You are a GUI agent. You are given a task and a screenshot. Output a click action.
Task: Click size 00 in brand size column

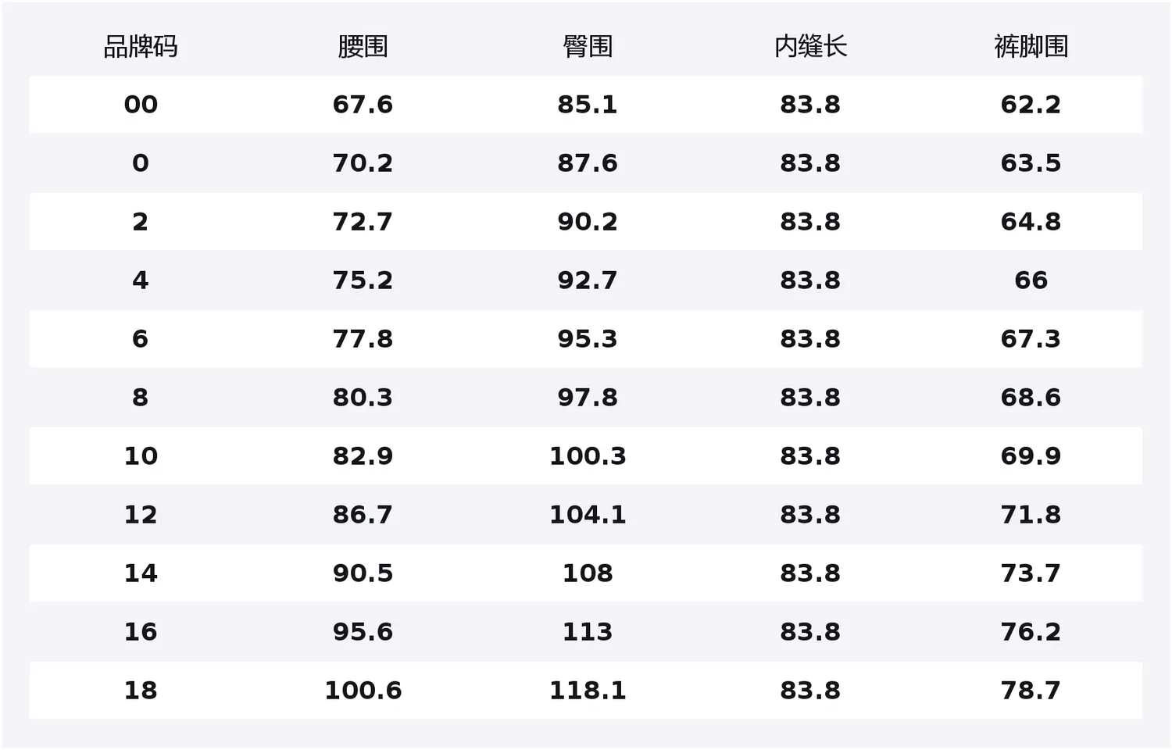[141, 105]
